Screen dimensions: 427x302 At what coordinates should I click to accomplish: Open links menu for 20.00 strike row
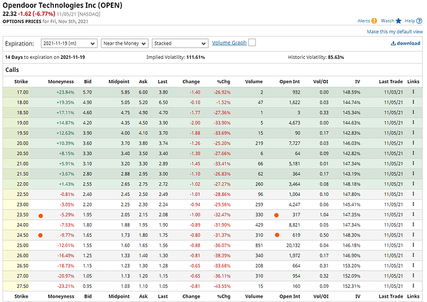click(x=413, y=143)
